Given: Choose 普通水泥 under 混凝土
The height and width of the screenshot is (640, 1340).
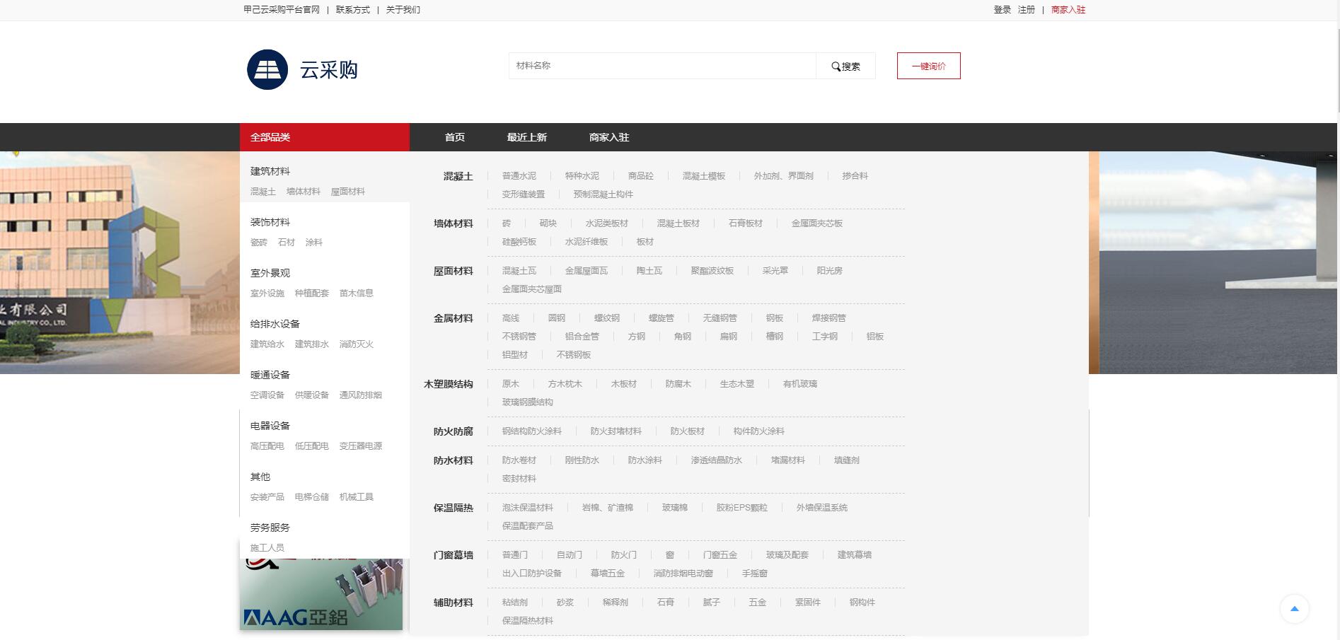Looking at the screenshot, I should pyautogui.click(x=519, y=176).
